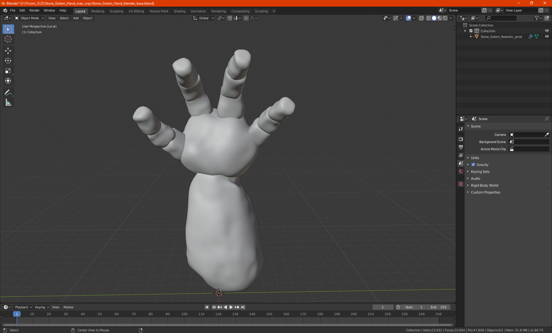The image size is (552, 333).
Task: Switch to rendered shading
Action: pyautogui.click(x=445, y=18)
